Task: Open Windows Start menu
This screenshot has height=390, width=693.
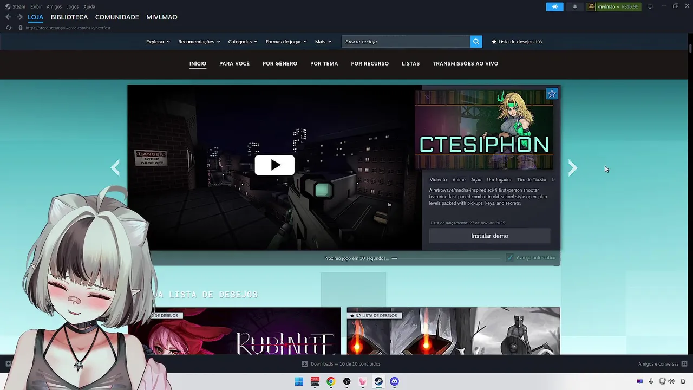Action: click(299, 381)
